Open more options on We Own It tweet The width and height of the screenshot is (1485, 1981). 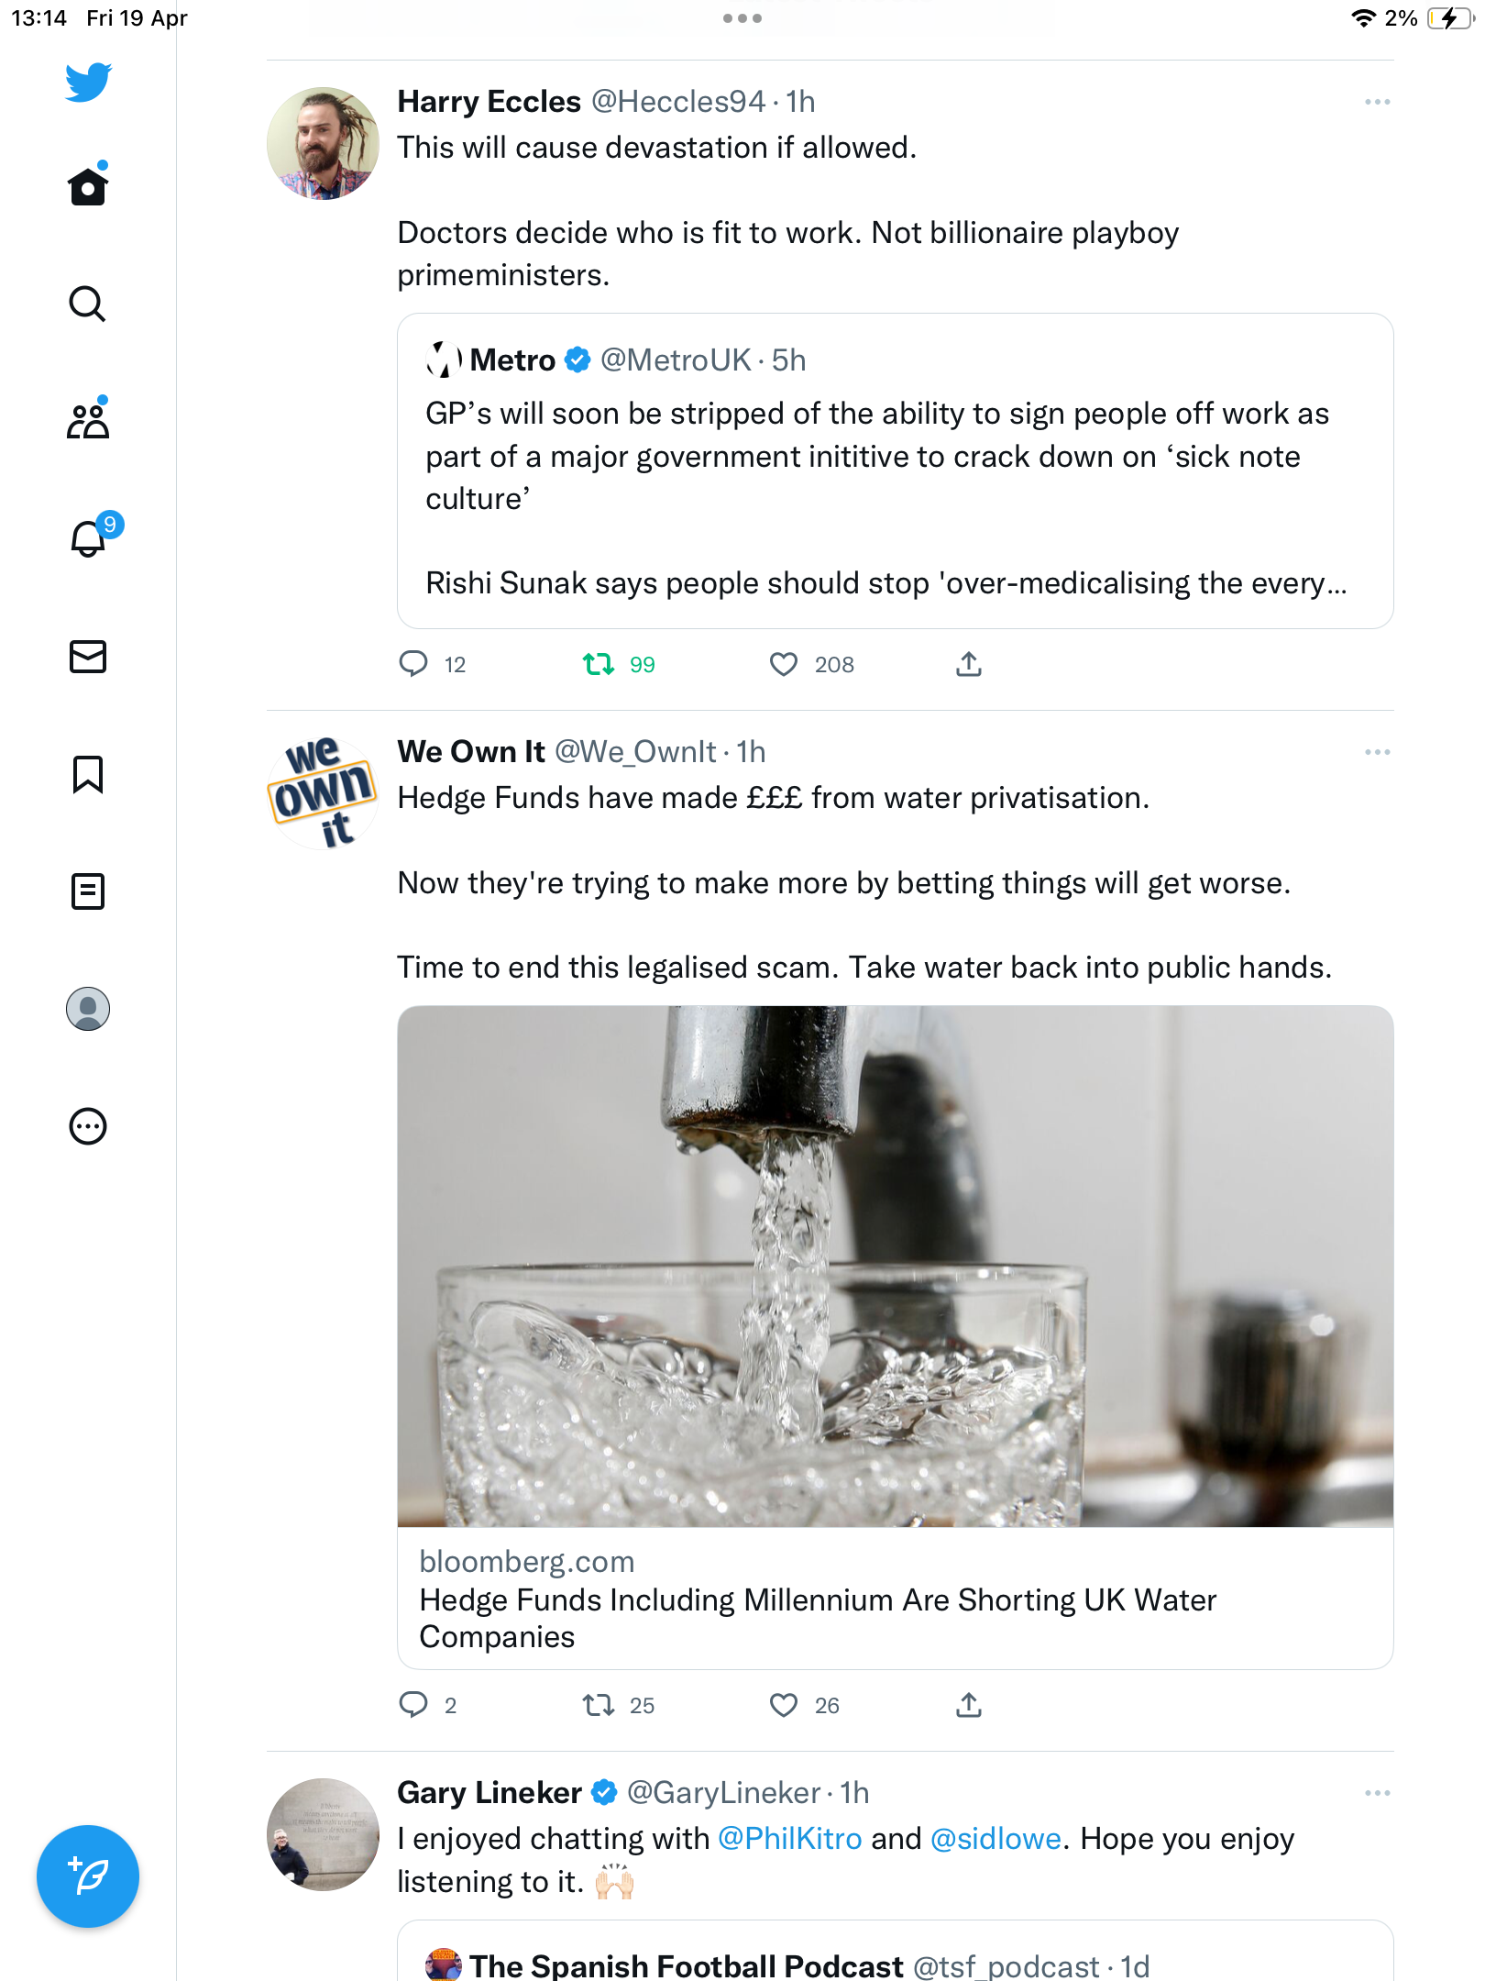[x=1377, y=752]
